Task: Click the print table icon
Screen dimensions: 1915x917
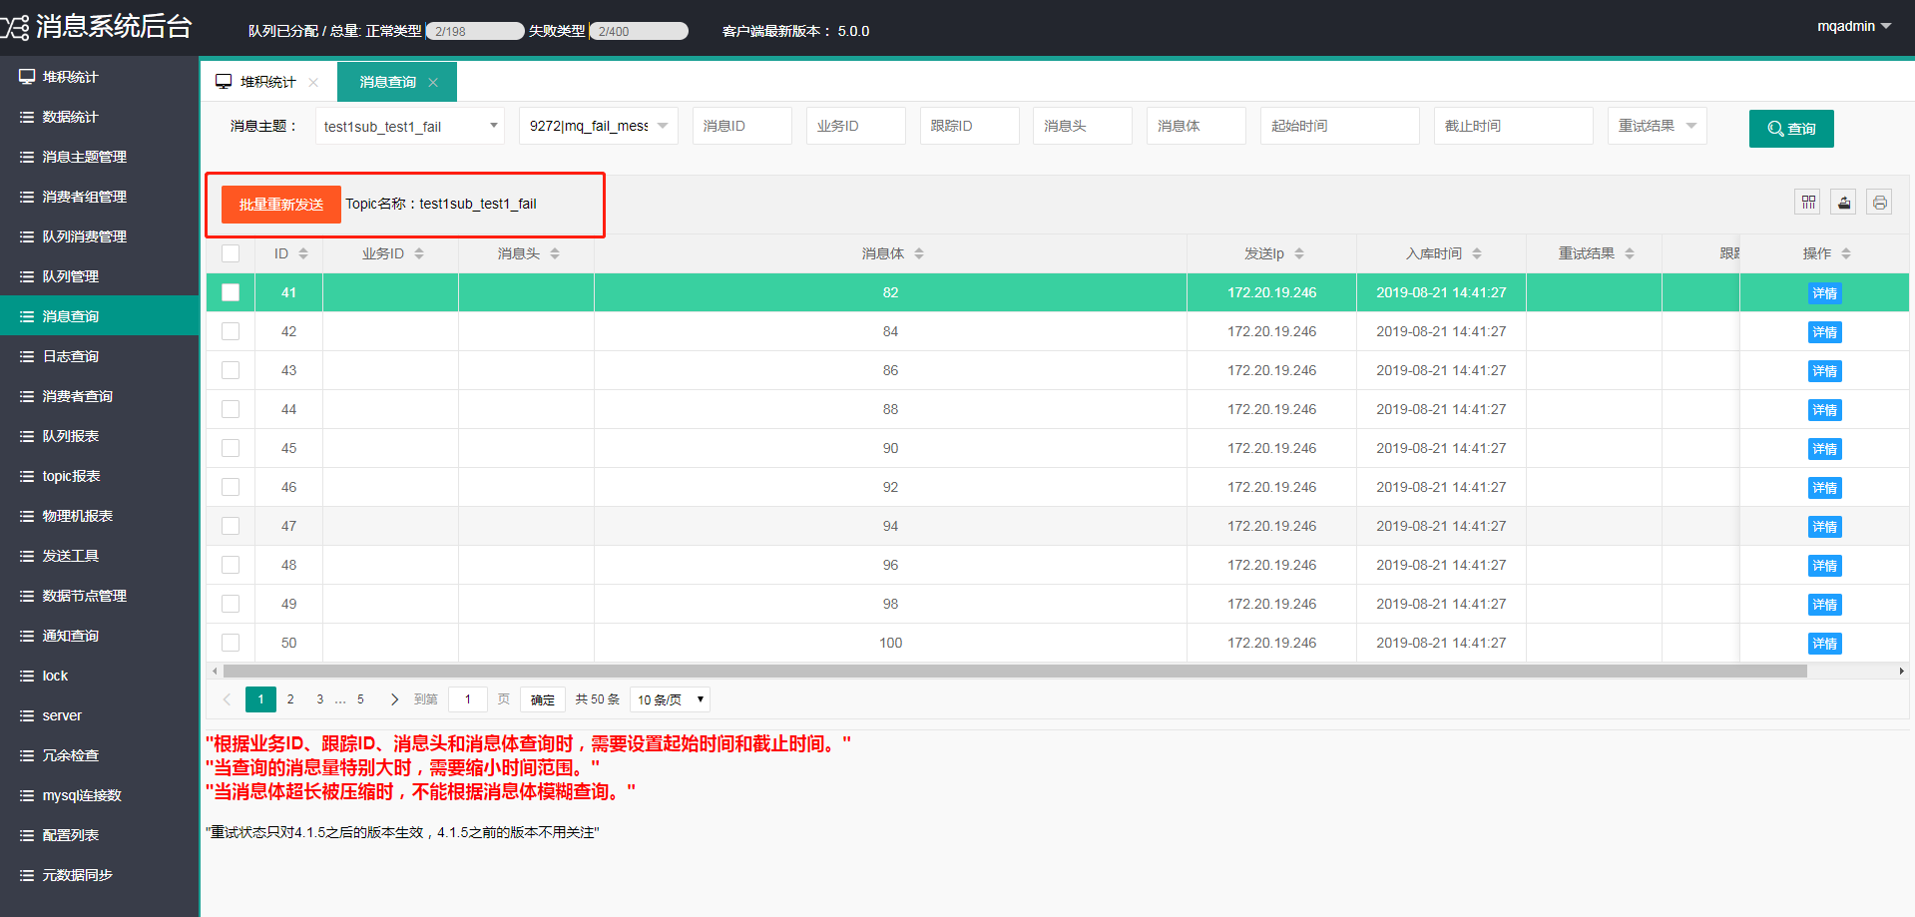Action: 1880,203
